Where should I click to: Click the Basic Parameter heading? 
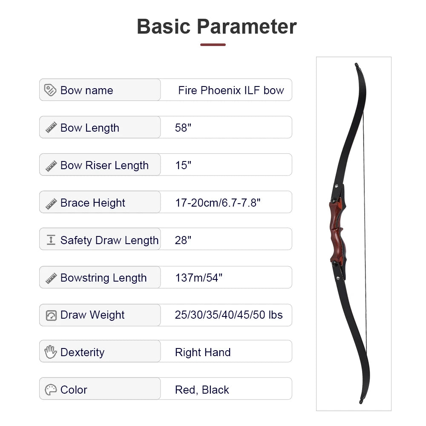216,26
